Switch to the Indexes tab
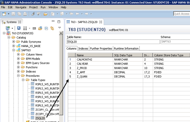 click(83, 49)
